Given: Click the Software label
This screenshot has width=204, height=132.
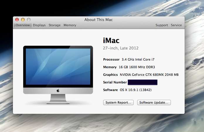Looking at the screenshot, I should coord(110,90).
